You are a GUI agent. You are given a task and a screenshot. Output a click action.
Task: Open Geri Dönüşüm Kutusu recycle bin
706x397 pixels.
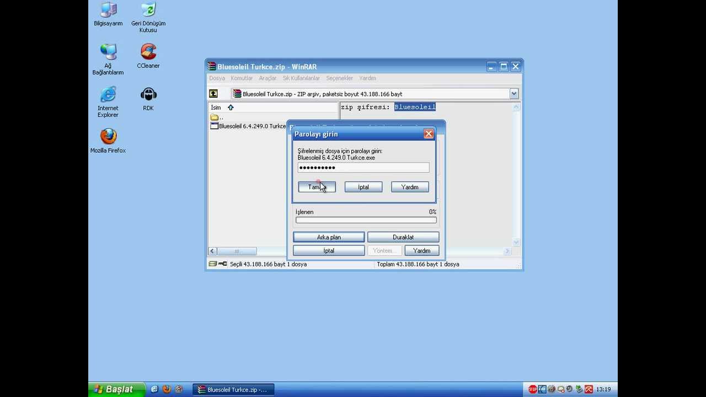148,18
